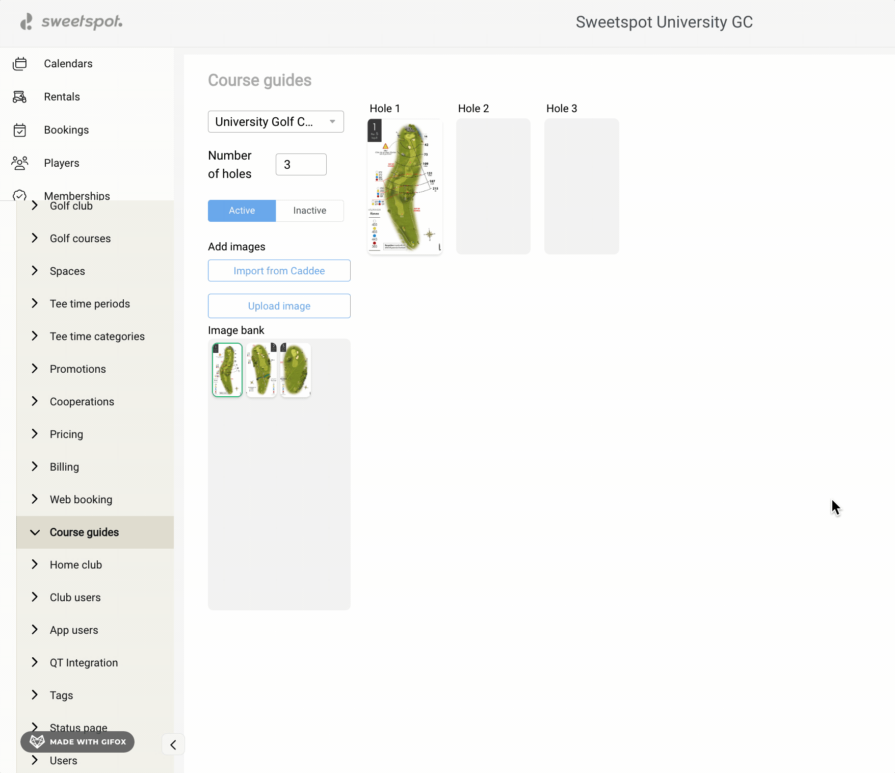
Task: Open the Web booking settings item
Action: pos(81,500)
